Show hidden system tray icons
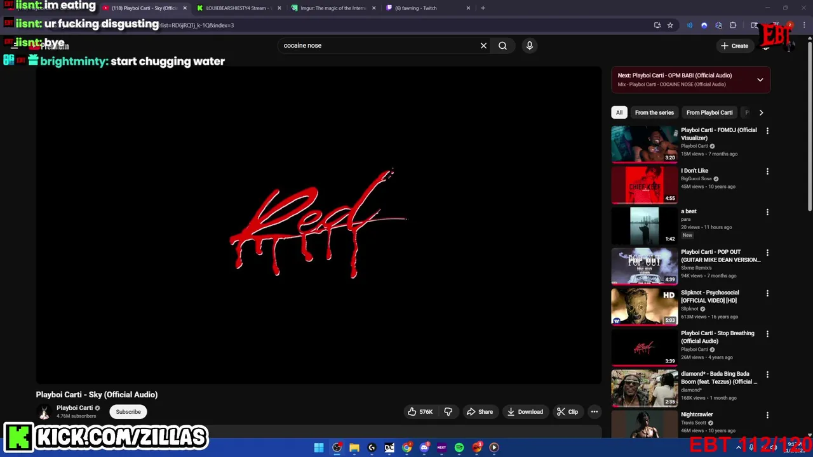Image resolution: width=813 pixels, height=457 pixels. pyautogui.click(x=739, y=447)
